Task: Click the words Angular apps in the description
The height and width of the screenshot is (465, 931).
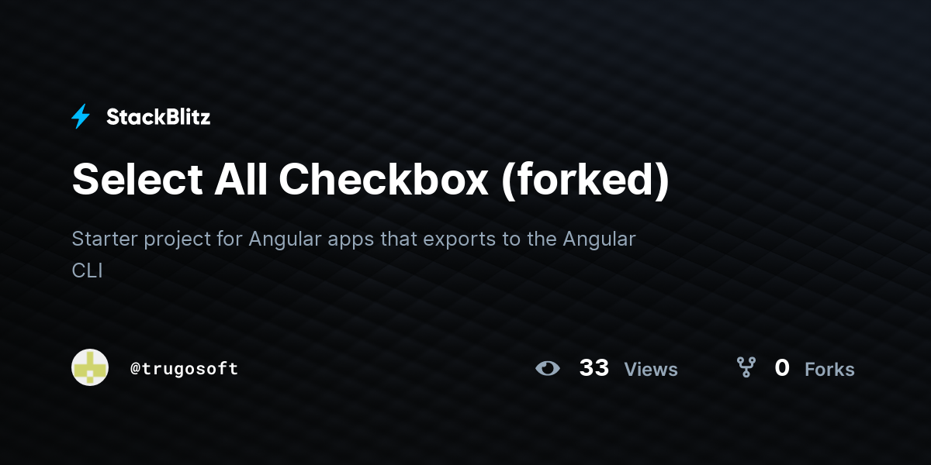Action: (x=312, y=239)
